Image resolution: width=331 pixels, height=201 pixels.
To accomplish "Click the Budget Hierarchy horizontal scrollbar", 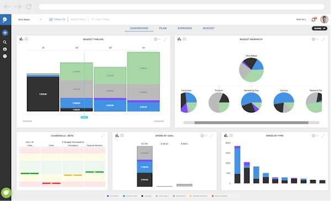I will (x=251, y=123).
